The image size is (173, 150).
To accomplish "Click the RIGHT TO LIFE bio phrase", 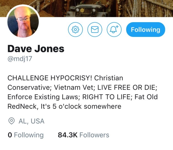I will tap(106, 97).
